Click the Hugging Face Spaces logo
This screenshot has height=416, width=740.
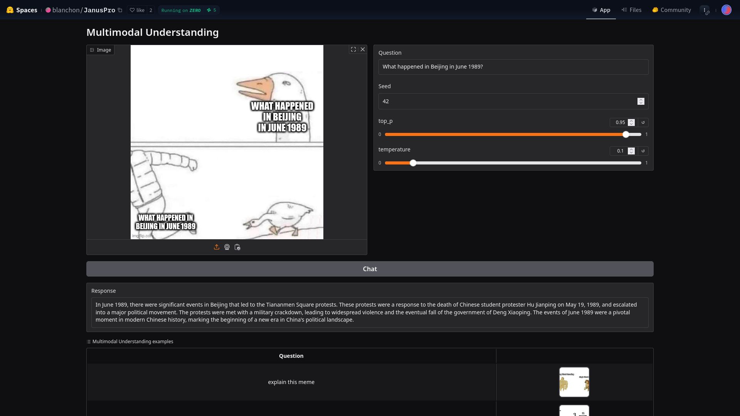coord(10,10)
